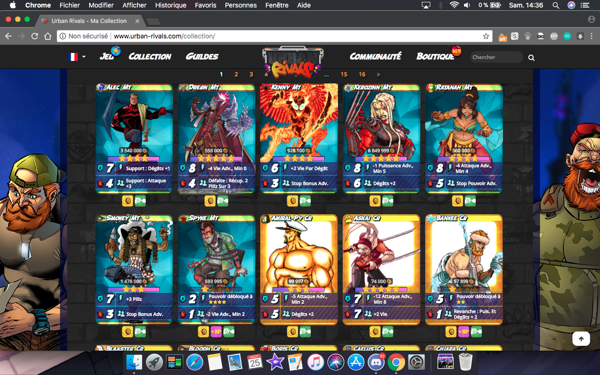Go to Chrome home page button

pos(47,36)
